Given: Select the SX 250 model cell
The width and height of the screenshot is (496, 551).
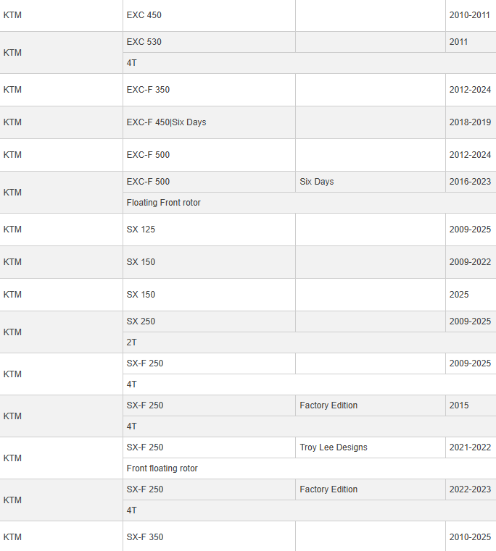Looking at the screenshot, I should tap(141, 321).
